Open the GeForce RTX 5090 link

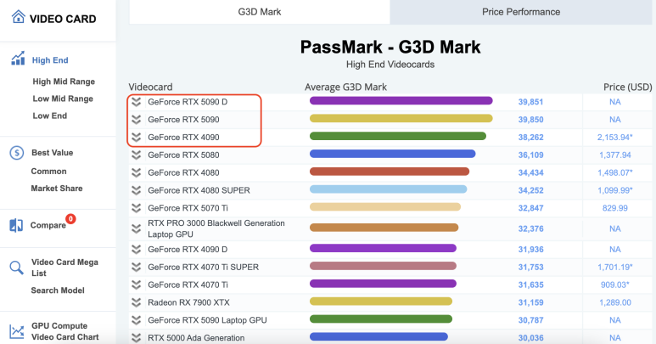point(183,120)
